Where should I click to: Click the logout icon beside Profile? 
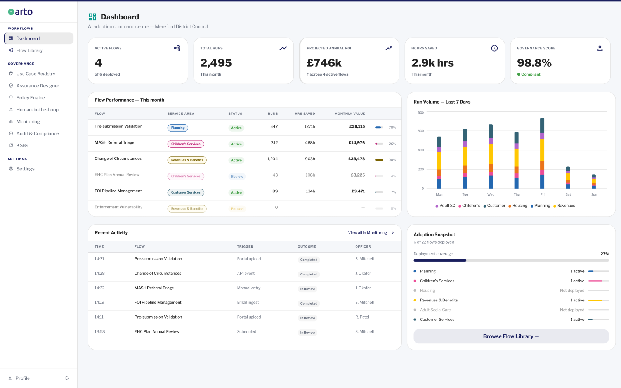click(x=67, y=378)
